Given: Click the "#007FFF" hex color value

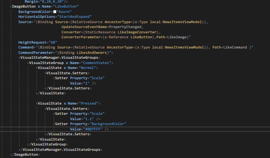Looking at the screenshot, I should pyautogui.click(x=93, y=129).
